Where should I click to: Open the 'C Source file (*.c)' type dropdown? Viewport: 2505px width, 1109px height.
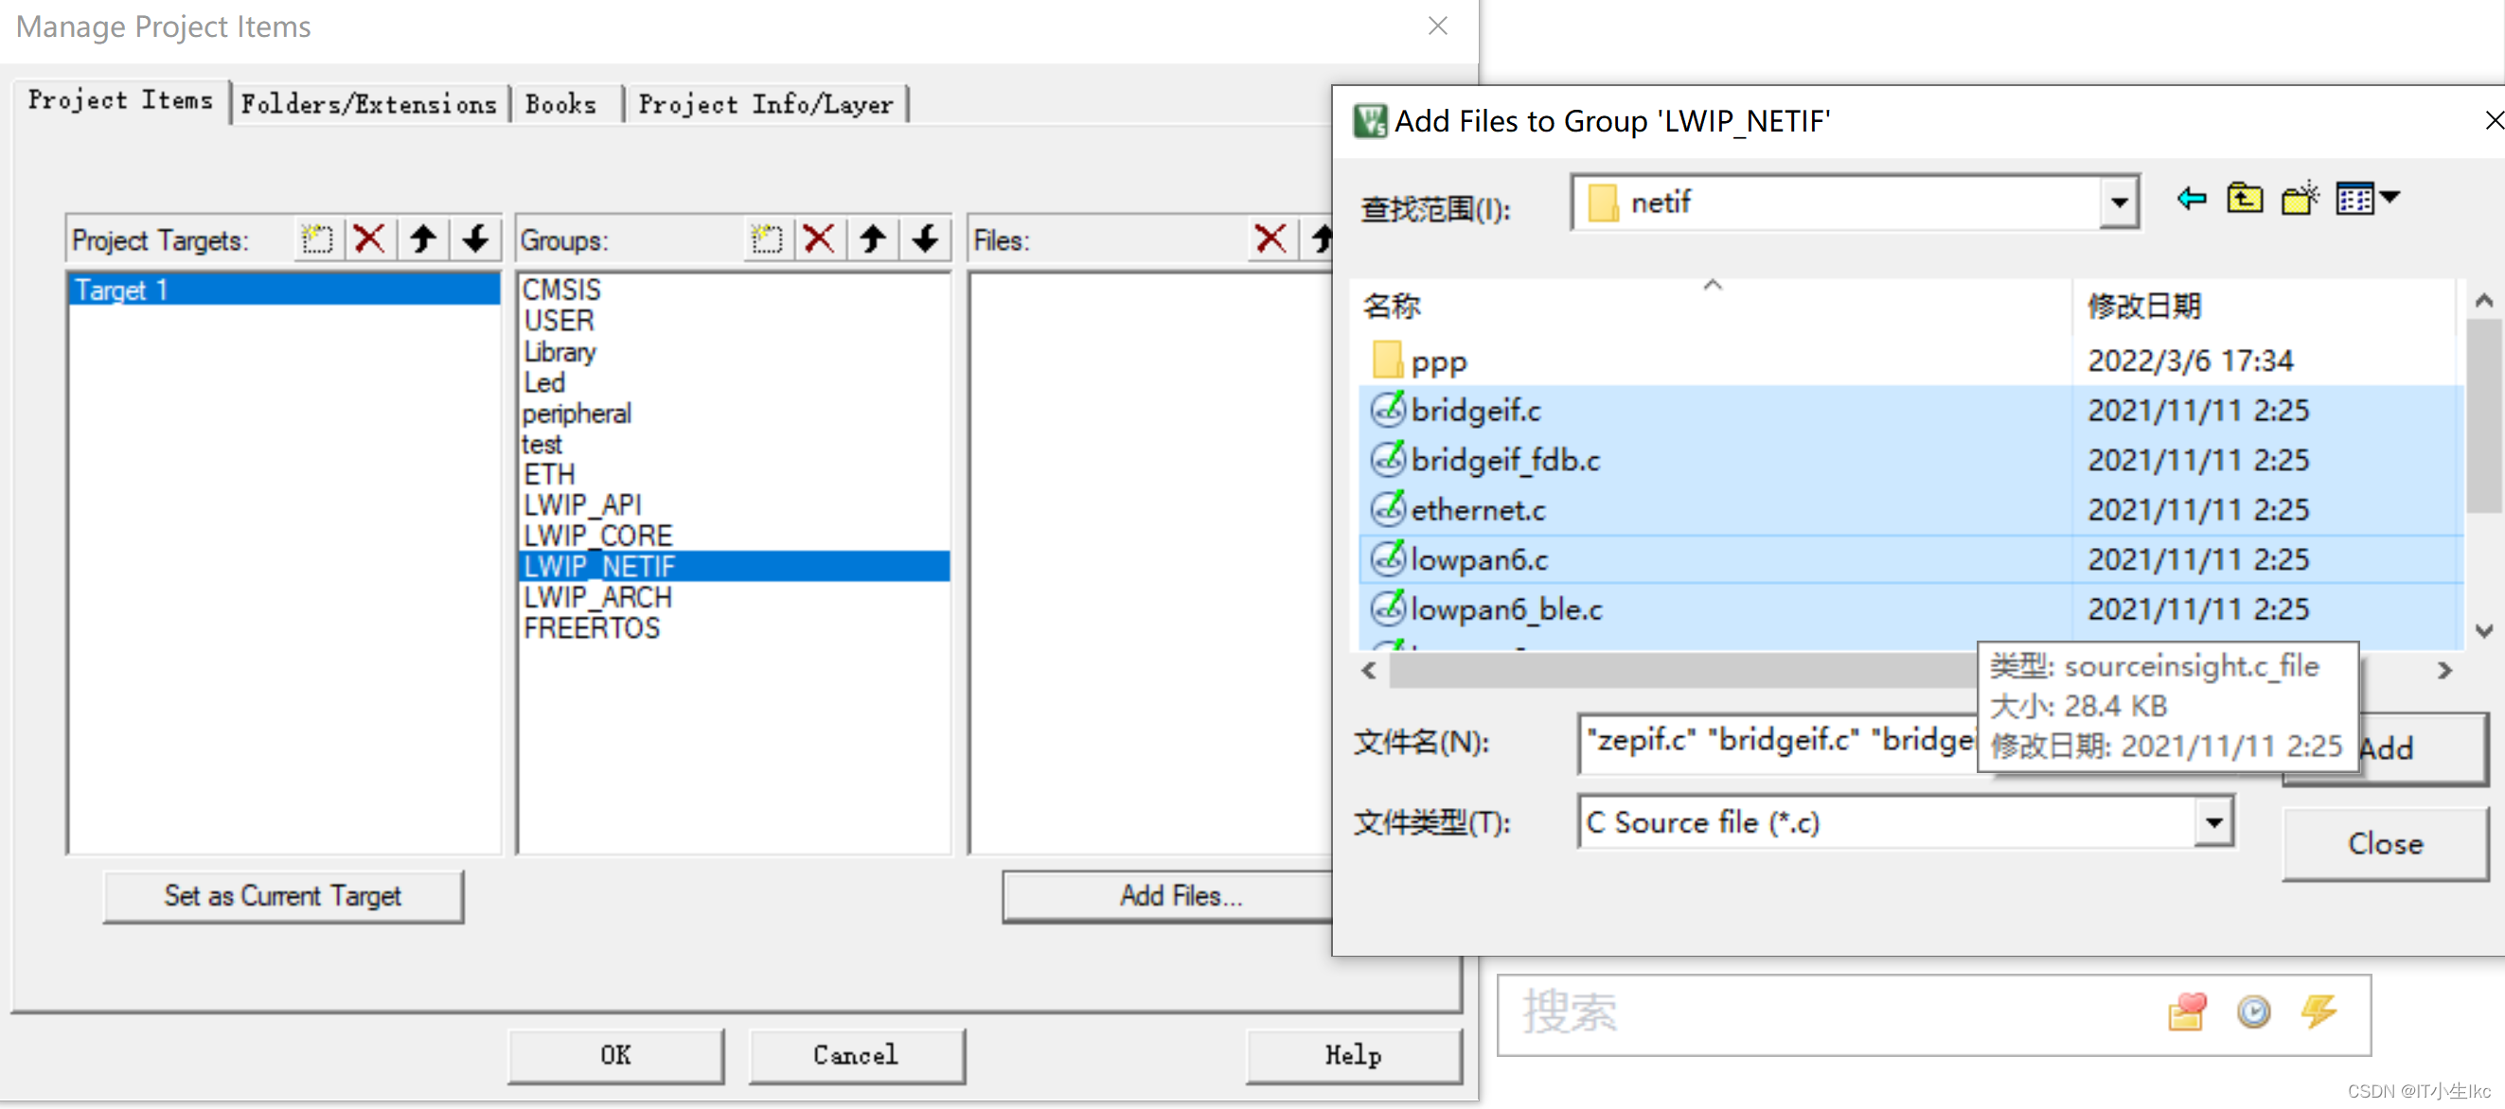(x=2214, y=822)
